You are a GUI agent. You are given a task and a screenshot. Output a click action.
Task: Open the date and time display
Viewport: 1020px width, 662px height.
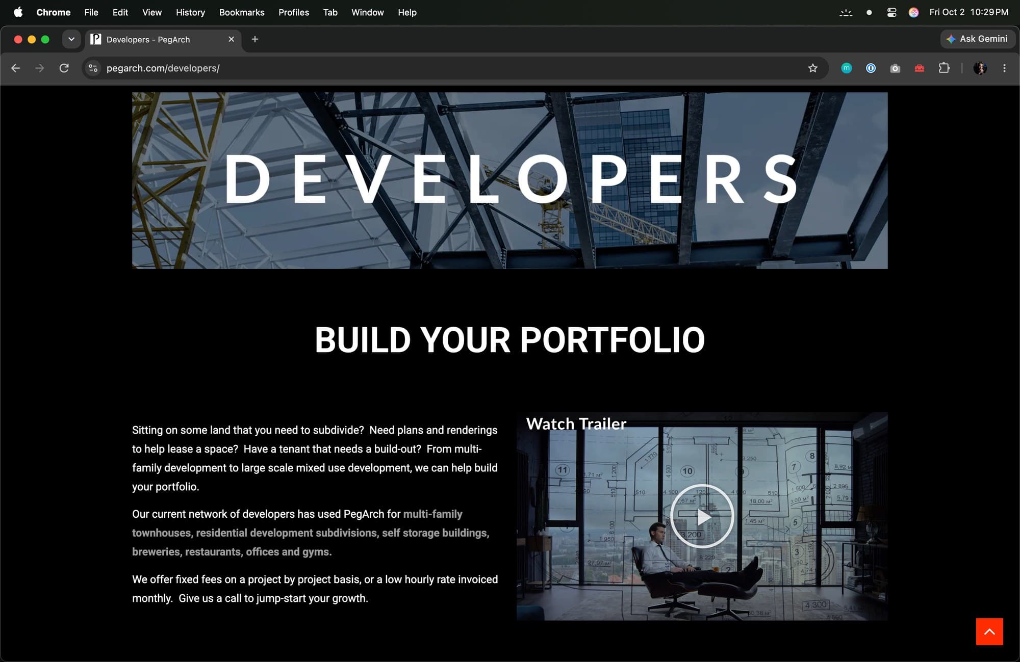click(x=968, y=12)
